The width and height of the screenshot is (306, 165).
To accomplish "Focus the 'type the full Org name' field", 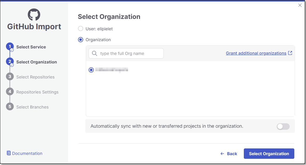I will pyautogui.click(x=126, y=53).
